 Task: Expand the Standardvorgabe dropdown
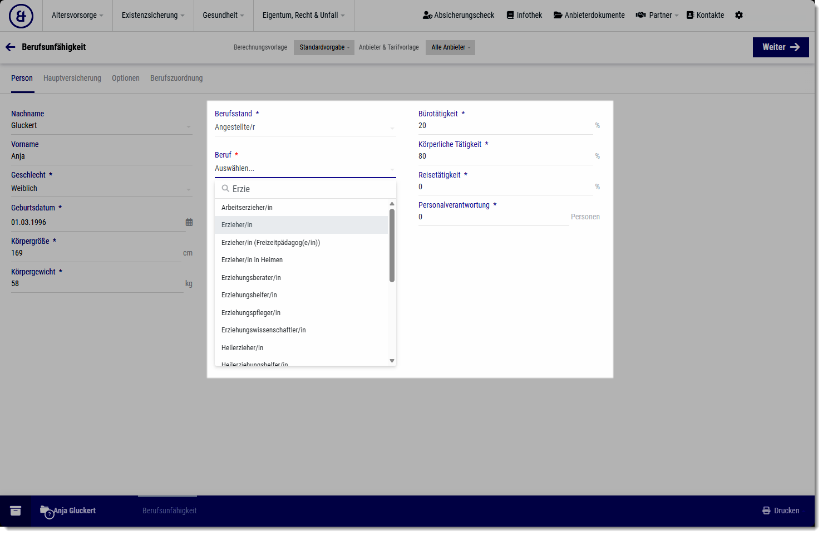point(324,47)
